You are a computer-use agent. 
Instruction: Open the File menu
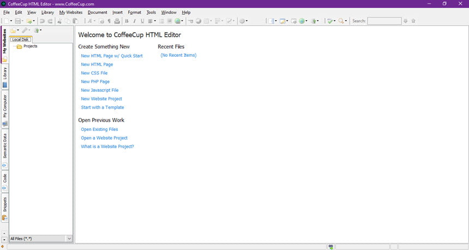pos(7,12)
